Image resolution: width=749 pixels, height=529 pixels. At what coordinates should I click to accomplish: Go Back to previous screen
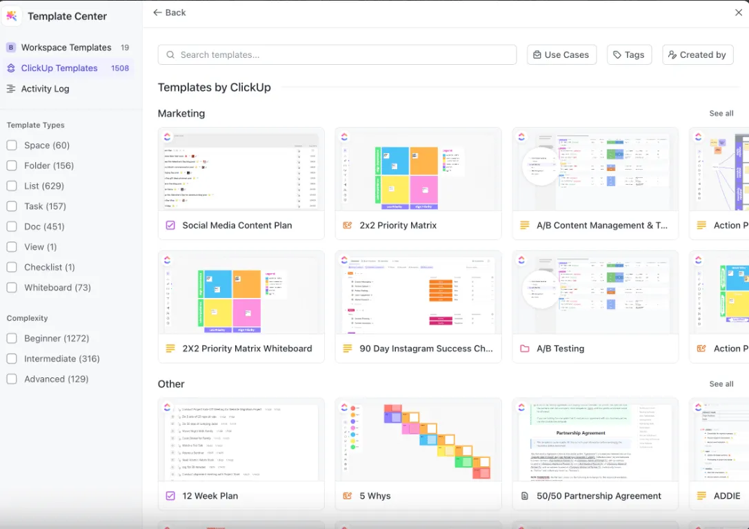pyautogui.click(x=170, y=12)
